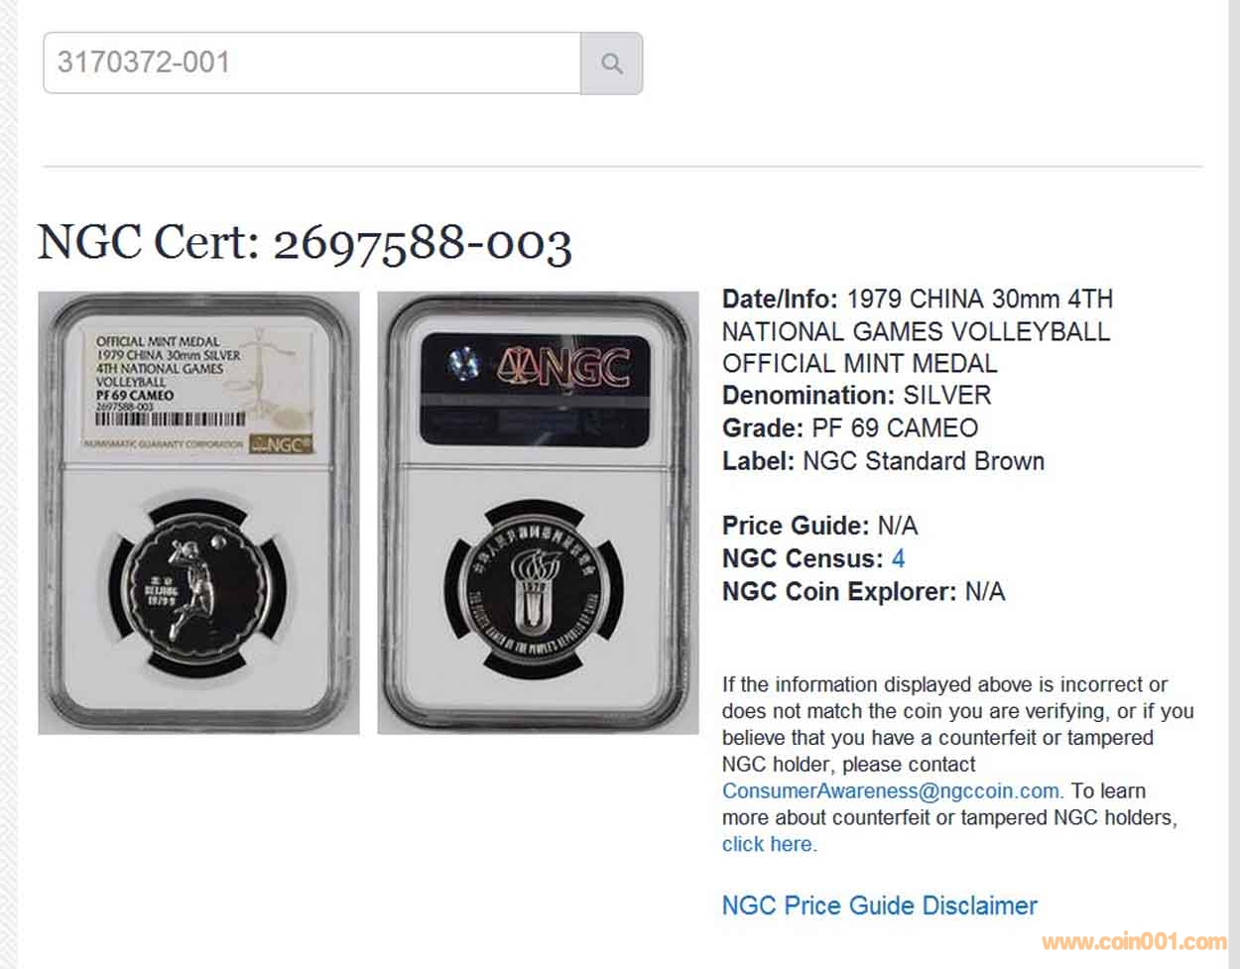Click the Grade PF 69 CAMEO text

tap(850, 428)
